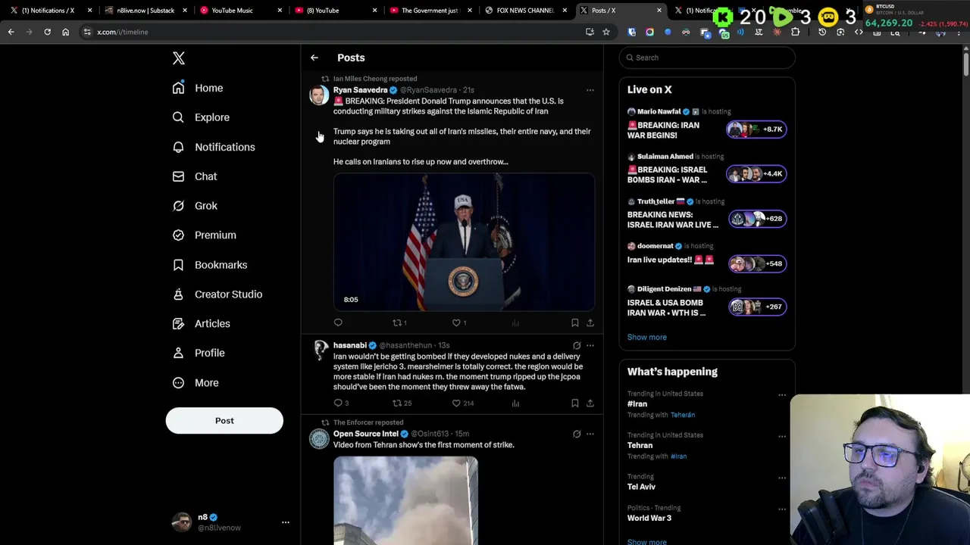Click the Profile person icon
This screenshot has height=545, width=970.
coord(178,353)
